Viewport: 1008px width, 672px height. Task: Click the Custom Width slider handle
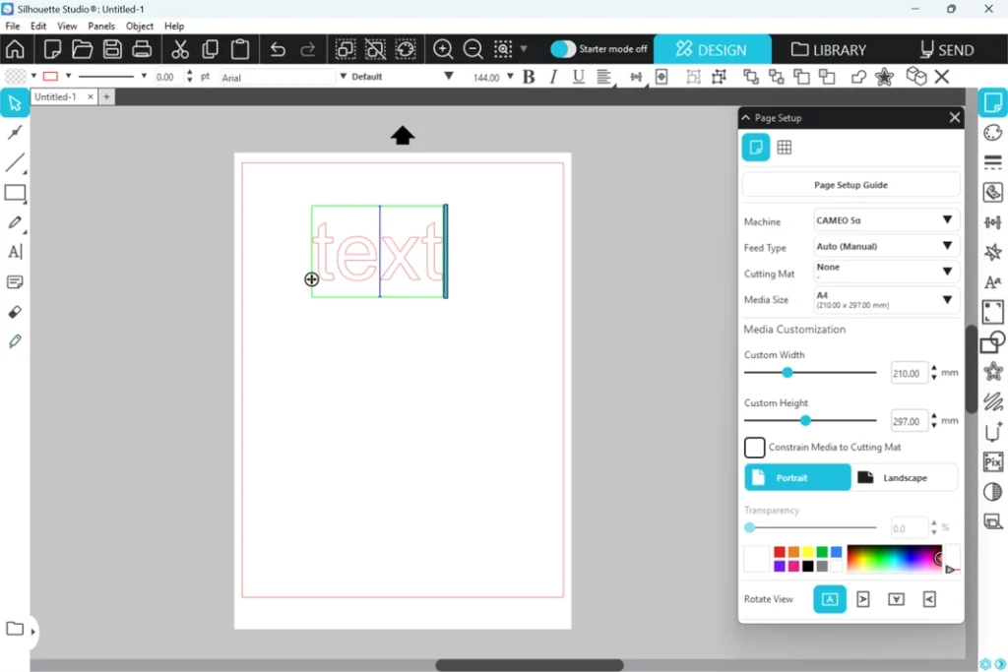click(787, 373)
